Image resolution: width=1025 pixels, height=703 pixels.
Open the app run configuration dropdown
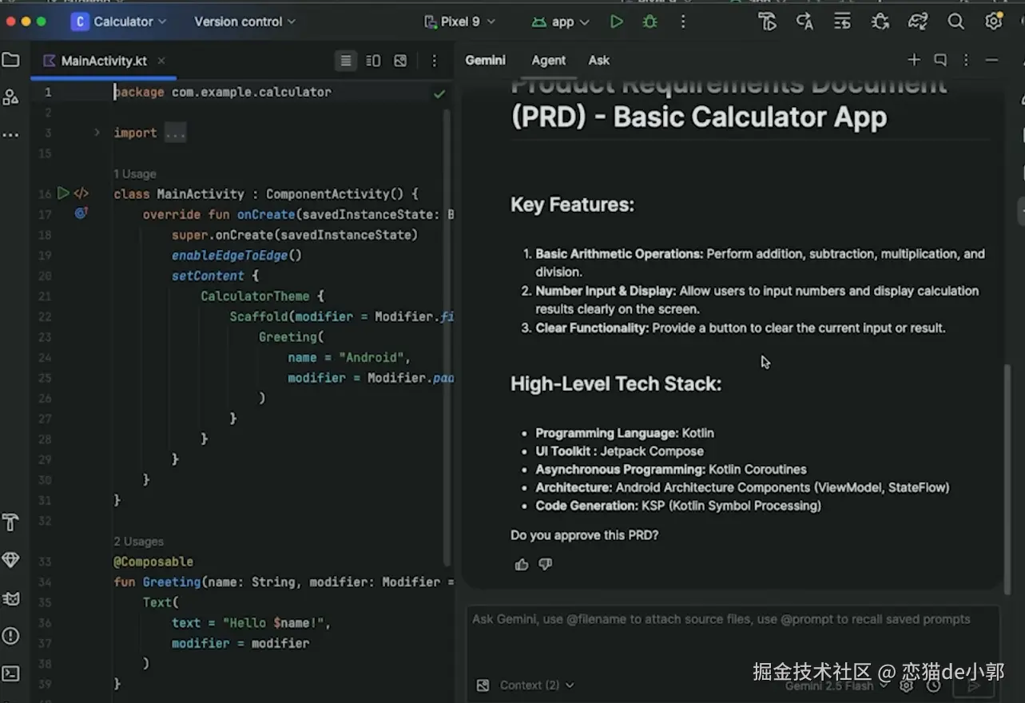561,22
